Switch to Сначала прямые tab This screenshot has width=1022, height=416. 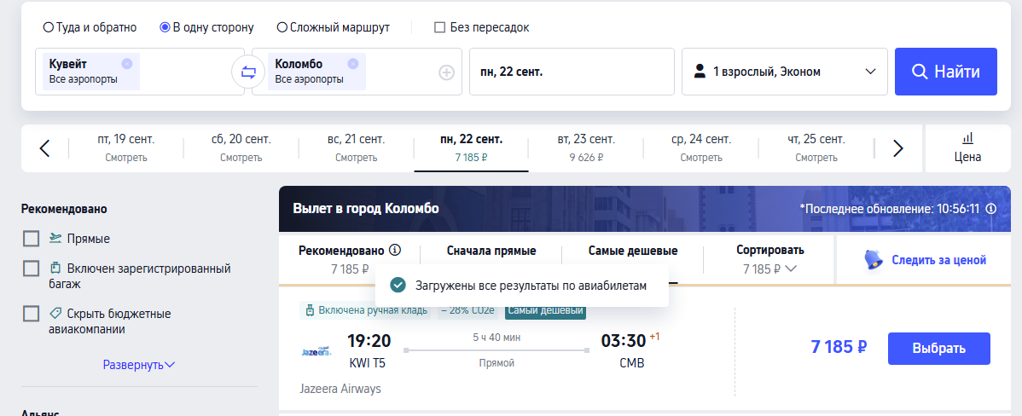[x=491, y=251]
